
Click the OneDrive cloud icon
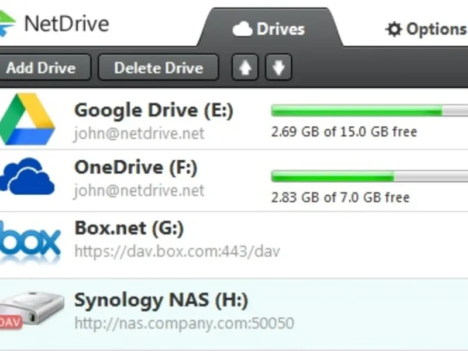tap(27, 177)
